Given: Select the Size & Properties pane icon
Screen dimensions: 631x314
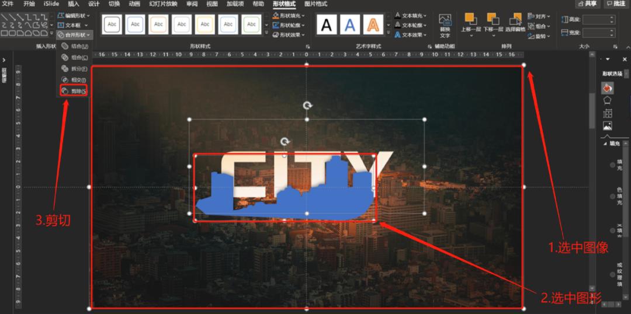Looking at the screenshot, I should pos(608,113).
